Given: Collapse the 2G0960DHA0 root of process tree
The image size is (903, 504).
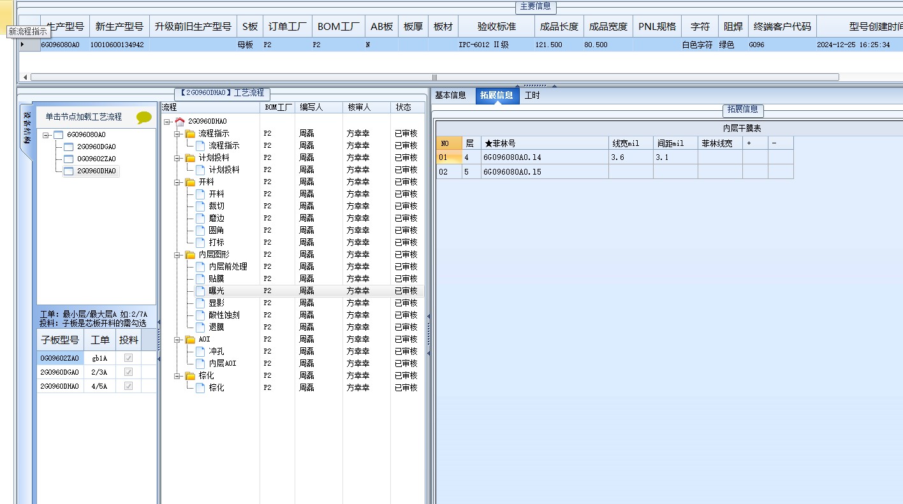Looking at the screenshot, I should click(167, 121).
